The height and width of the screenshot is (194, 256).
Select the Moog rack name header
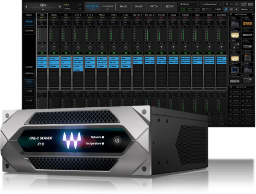[102, 15]
